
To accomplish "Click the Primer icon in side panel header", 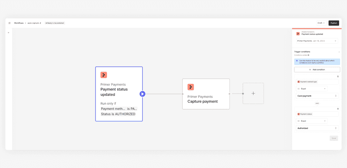I will (x=298, y=34).
